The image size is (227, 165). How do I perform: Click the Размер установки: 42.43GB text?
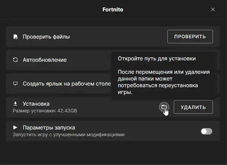pos(45,110)
